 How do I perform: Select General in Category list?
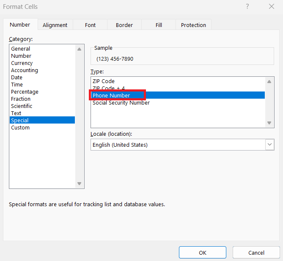(x=42, y=48)
